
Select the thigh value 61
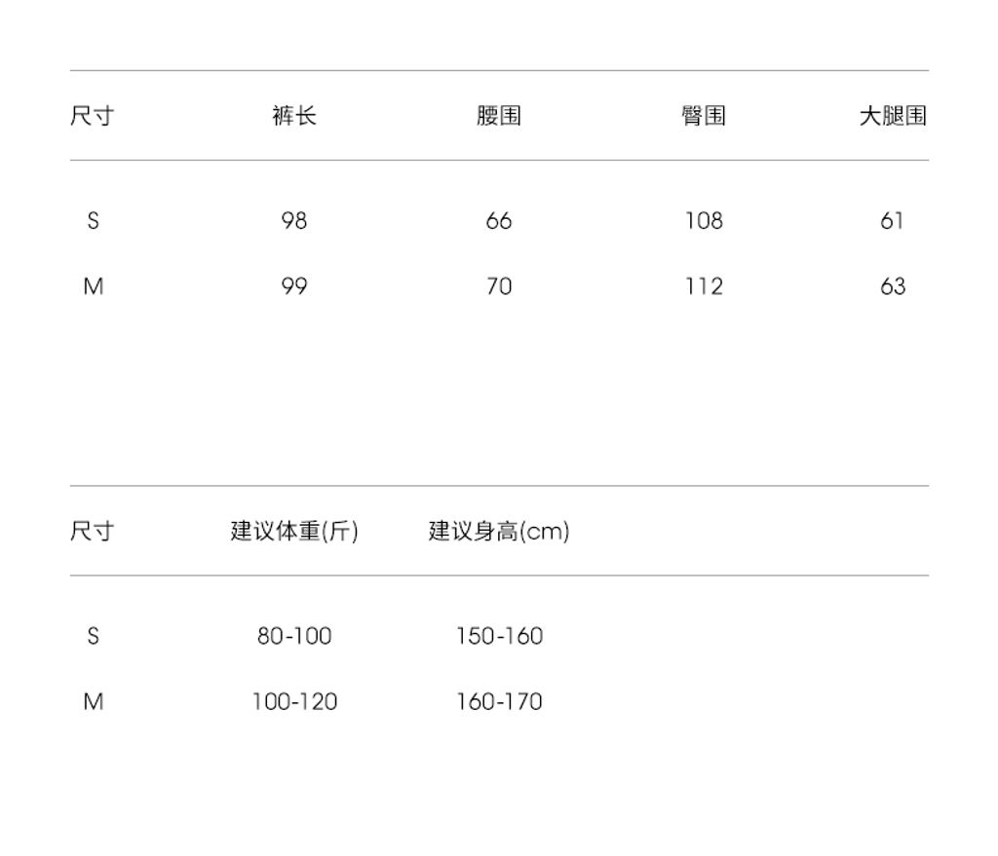(892, 221)
